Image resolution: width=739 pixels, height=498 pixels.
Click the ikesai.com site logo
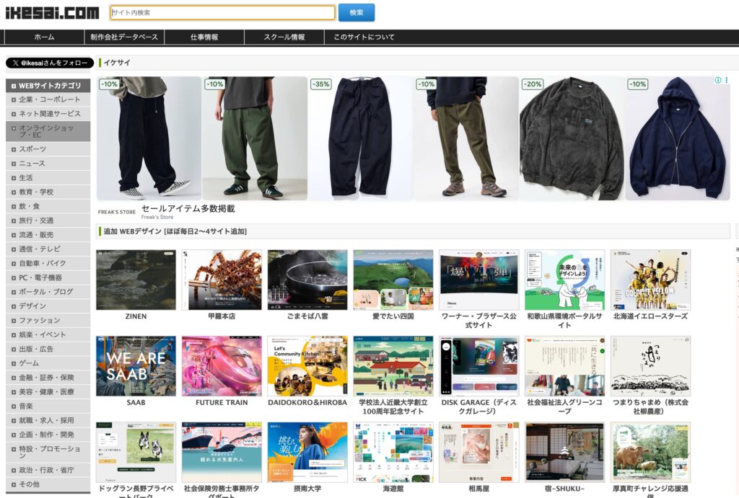coord(52,12)
